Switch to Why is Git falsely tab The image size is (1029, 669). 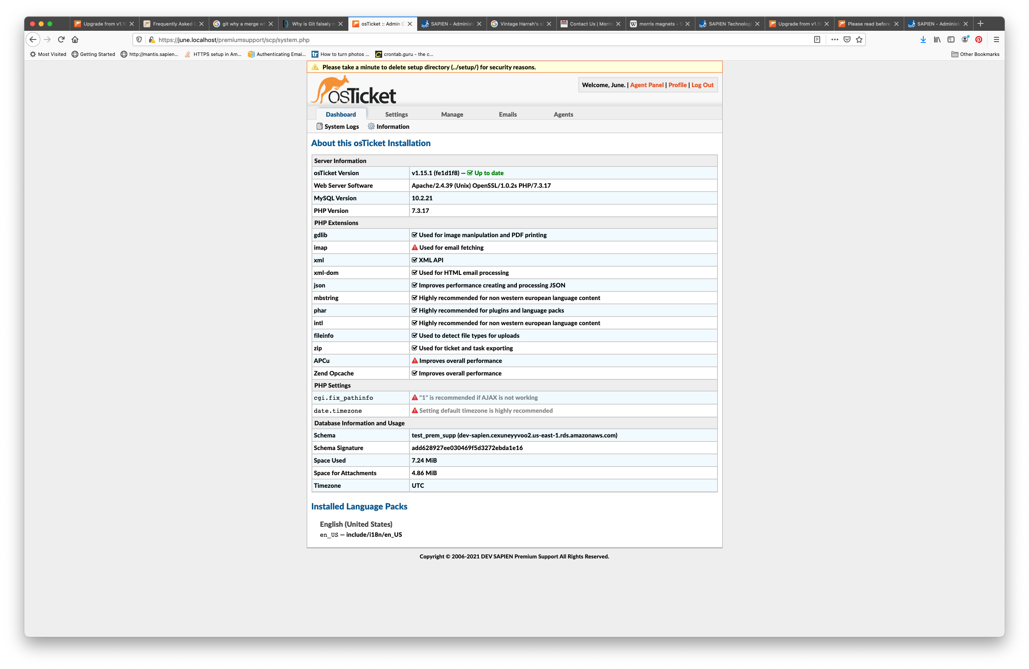(x=313, y=24)
